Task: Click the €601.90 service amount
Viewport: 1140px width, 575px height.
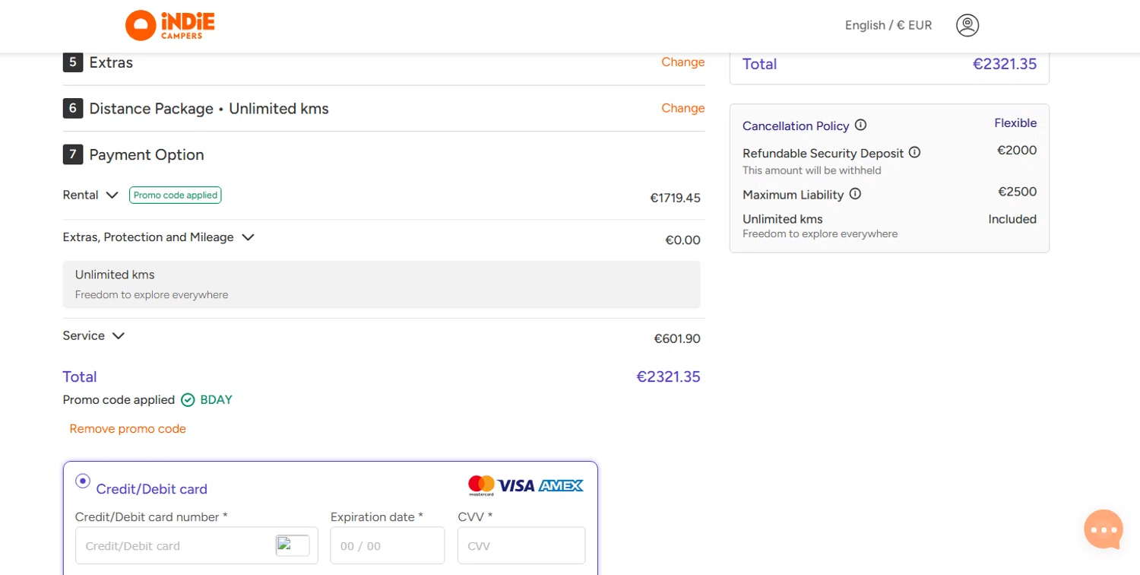Action: (677, 338)
